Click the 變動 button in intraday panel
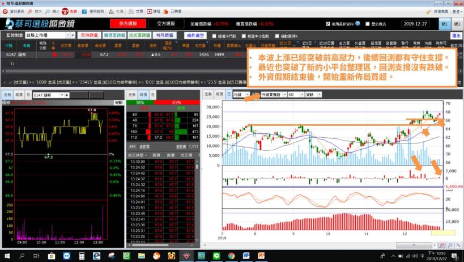This screenshot has width=464, height=262. click(118, 103)
